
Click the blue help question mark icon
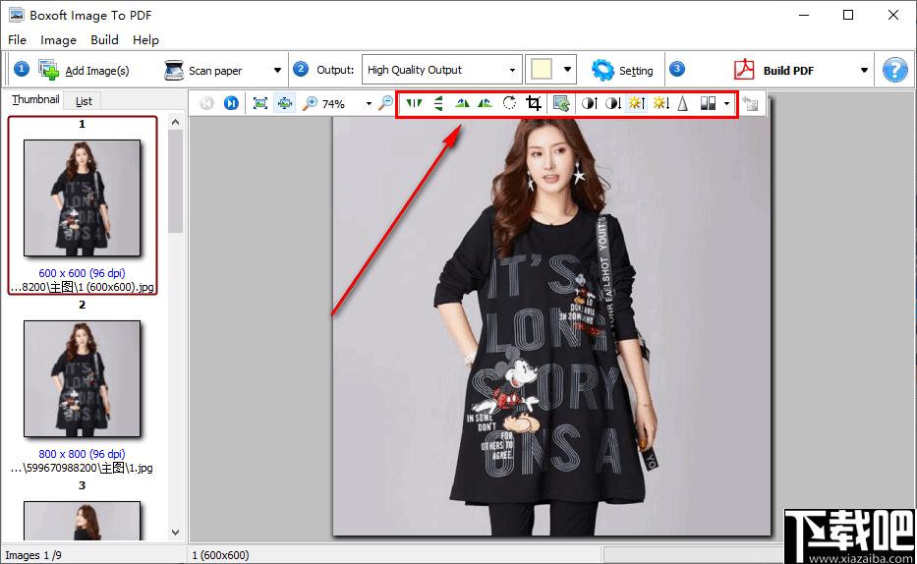(x=894, y=70)
